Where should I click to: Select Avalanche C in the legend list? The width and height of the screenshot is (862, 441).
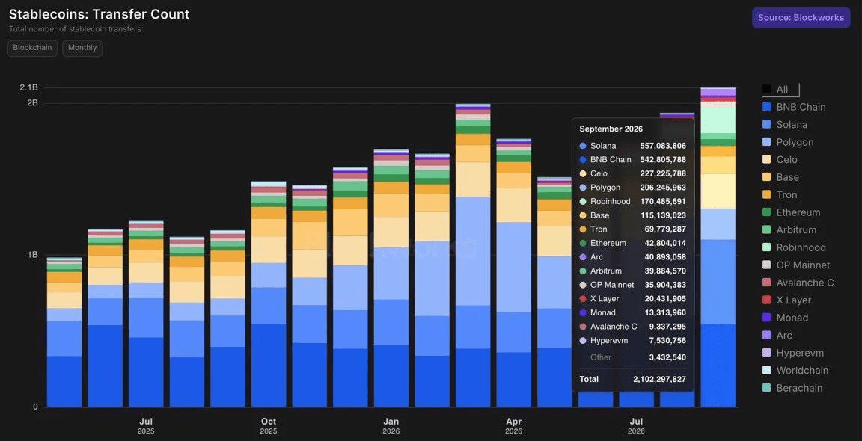click(x=798, y=283)
